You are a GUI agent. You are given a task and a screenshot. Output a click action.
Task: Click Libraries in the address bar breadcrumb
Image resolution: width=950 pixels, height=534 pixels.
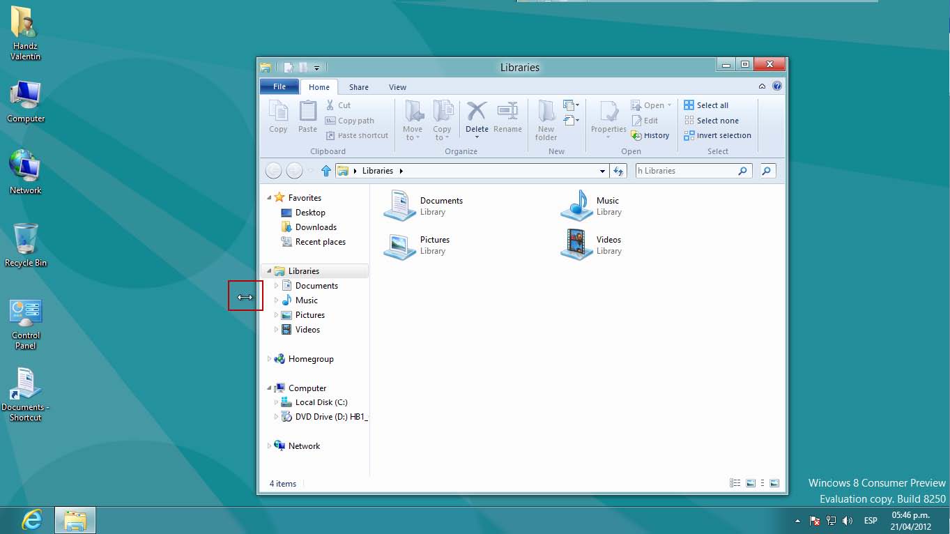(378, 171)
